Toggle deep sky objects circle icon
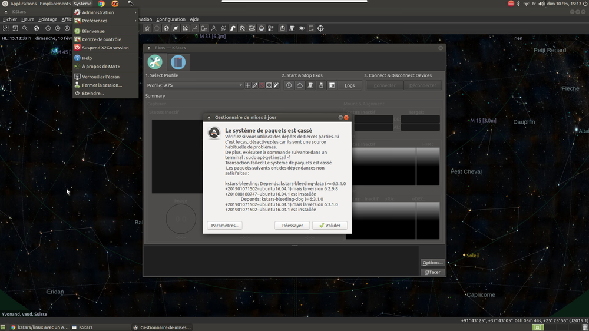Screen dimensions: 589x331 (157, 28)
